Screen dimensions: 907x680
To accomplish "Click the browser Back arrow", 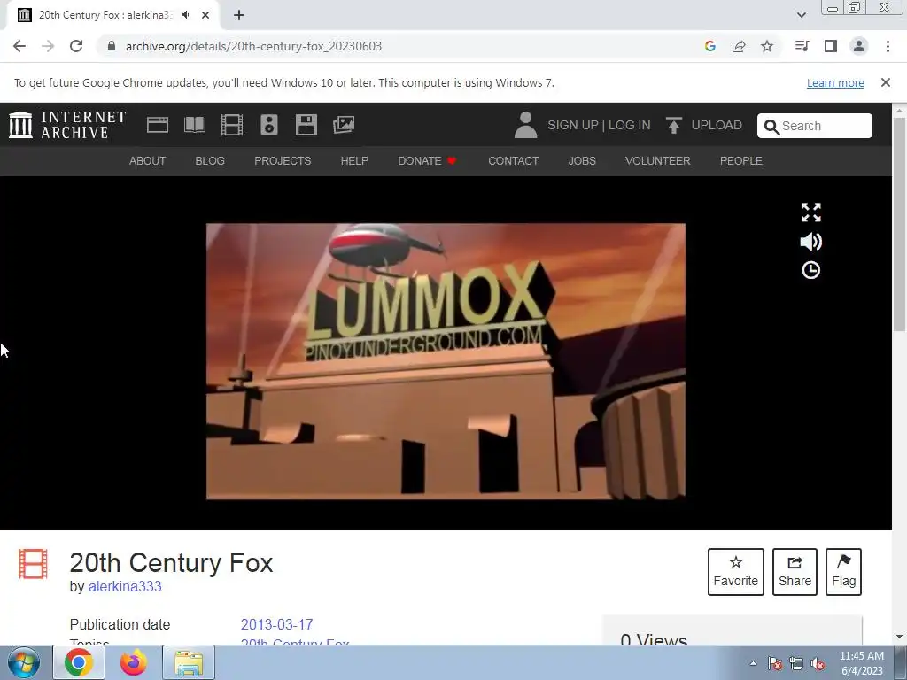I will (19, 46).
